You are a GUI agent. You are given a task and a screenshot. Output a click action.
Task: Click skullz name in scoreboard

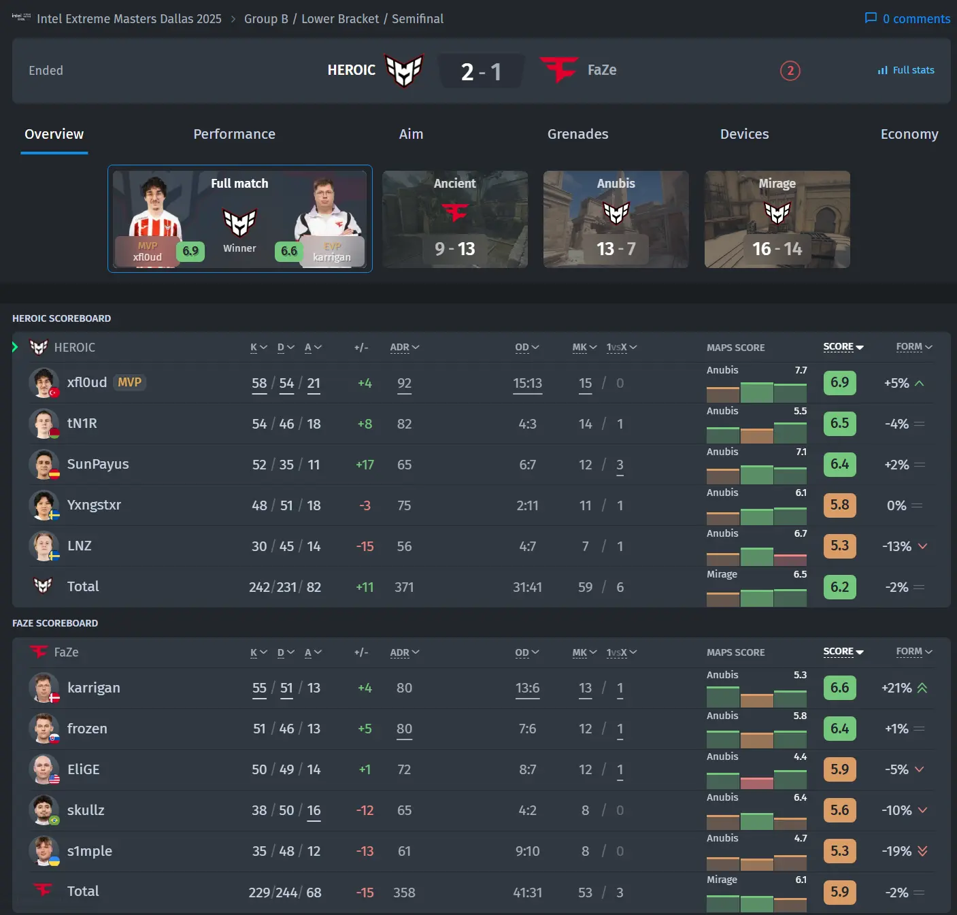tap(86, 810)
